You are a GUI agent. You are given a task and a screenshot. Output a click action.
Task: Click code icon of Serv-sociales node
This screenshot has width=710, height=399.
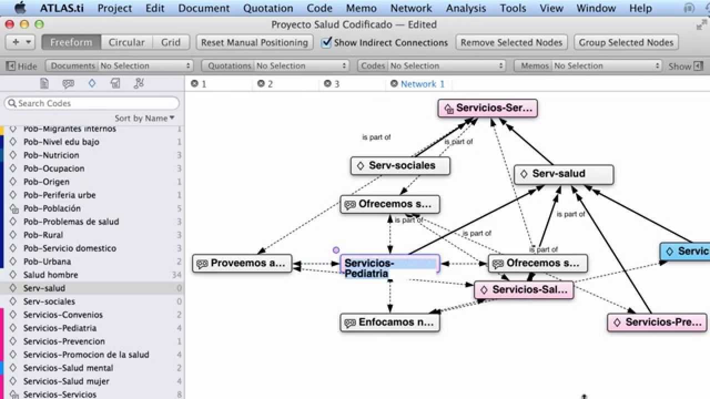361,166
